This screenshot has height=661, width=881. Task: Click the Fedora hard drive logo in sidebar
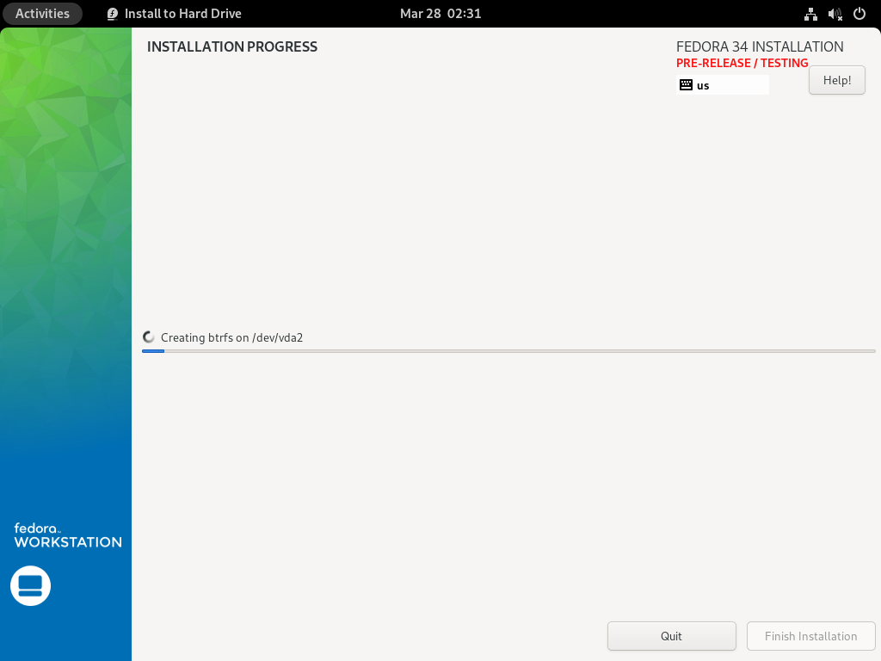[30, 585]
